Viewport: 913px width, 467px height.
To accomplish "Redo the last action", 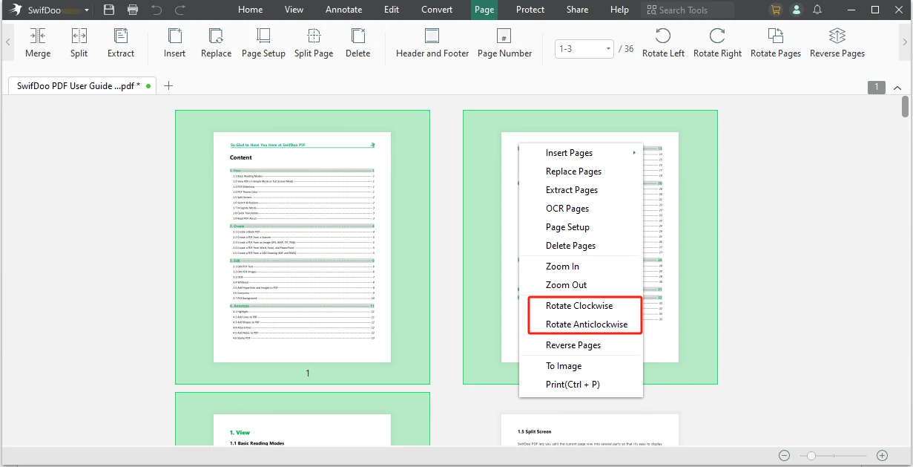I will point(179,10).
